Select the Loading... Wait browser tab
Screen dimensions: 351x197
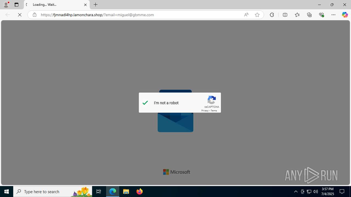point(57,5)
